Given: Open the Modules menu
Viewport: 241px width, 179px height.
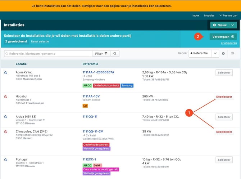Looking at the screenshot, I should pos(209,15).
